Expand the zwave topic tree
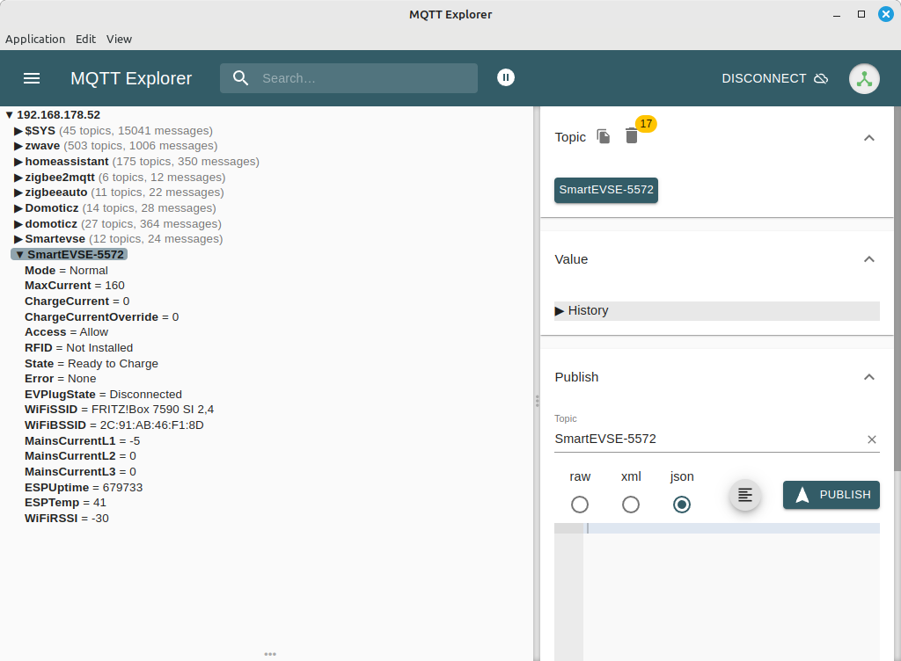 pos(18,146)
